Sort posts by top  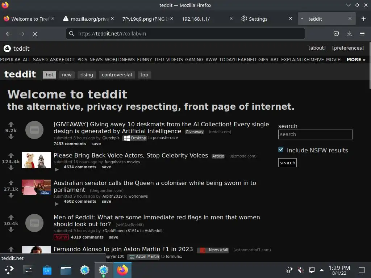click(144, 75)
